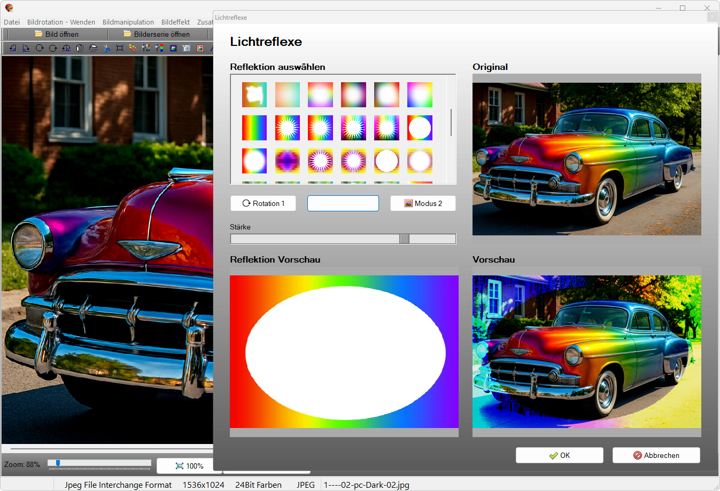Click the empty field beside Rotation 1
Image resolution: width=720 pixels, height=491 pixels.
[x=343, y=203]
